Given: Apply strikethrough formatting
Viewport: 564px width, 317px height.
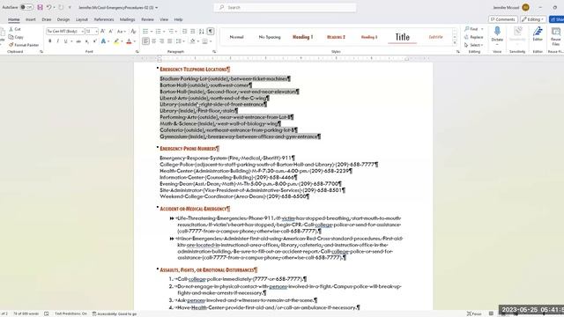Looking at the screenshot, I should point(78,41).
